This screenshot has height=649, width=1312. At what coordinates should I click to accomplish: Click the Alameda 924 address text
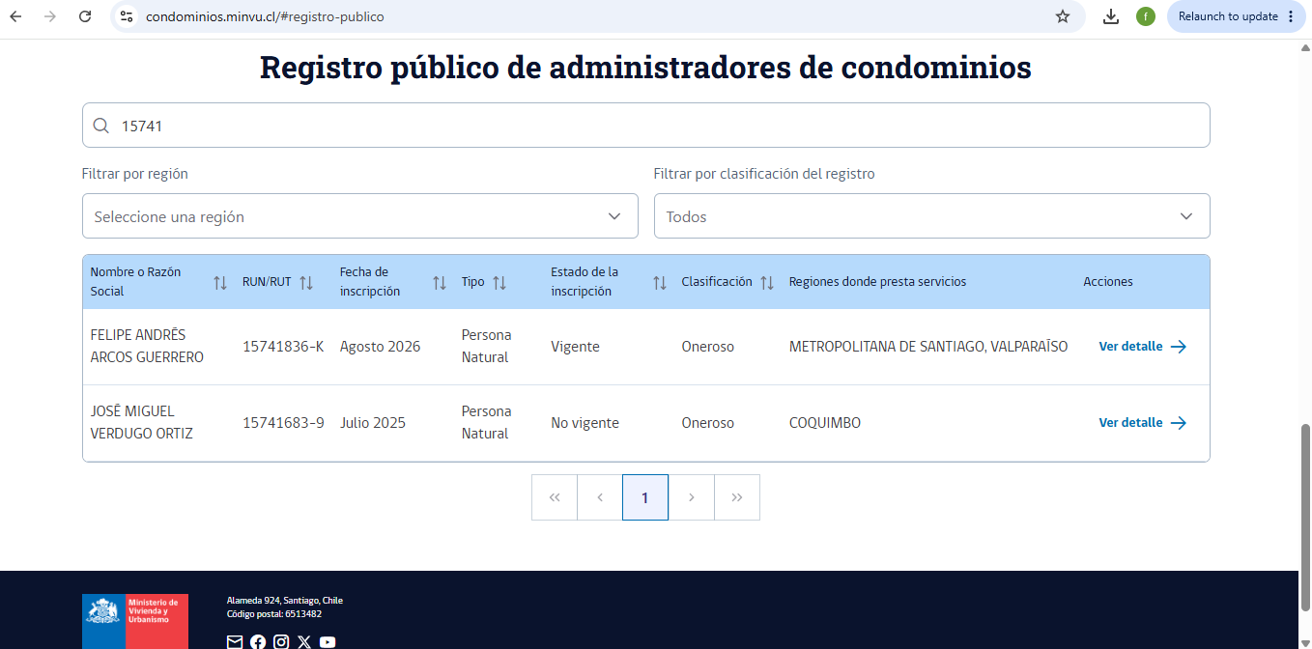point(284,601)
